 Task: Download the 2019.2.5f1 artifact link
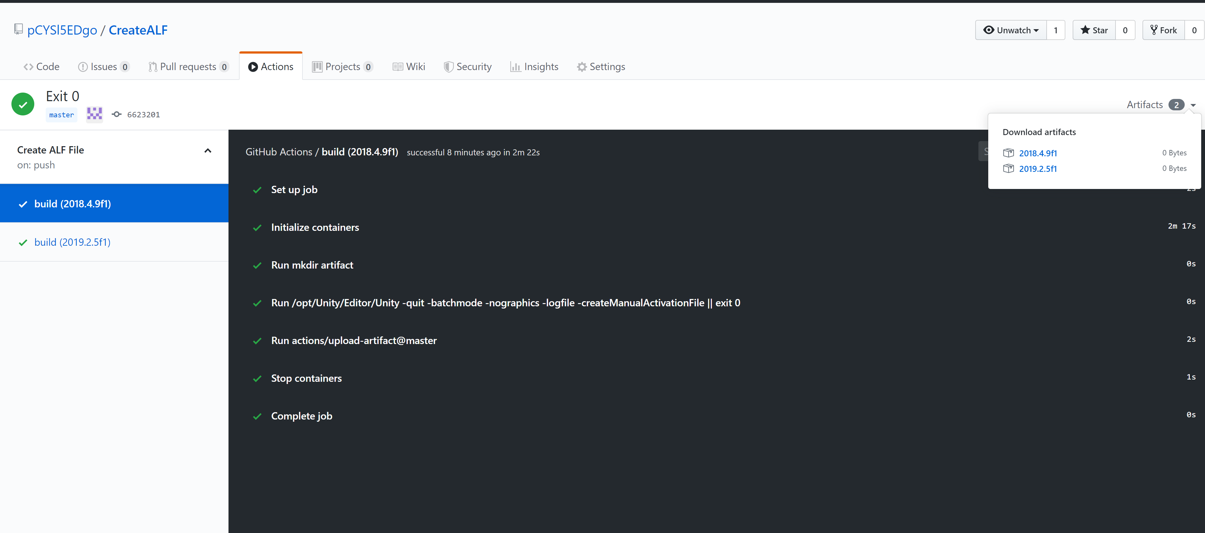pos(1037,169)
